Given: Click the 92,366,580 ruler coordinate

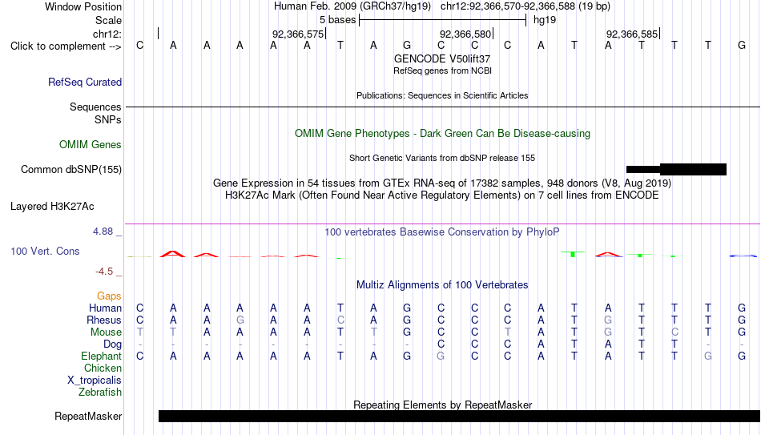Looking at the screenshot, I should [x=465, y=34].
